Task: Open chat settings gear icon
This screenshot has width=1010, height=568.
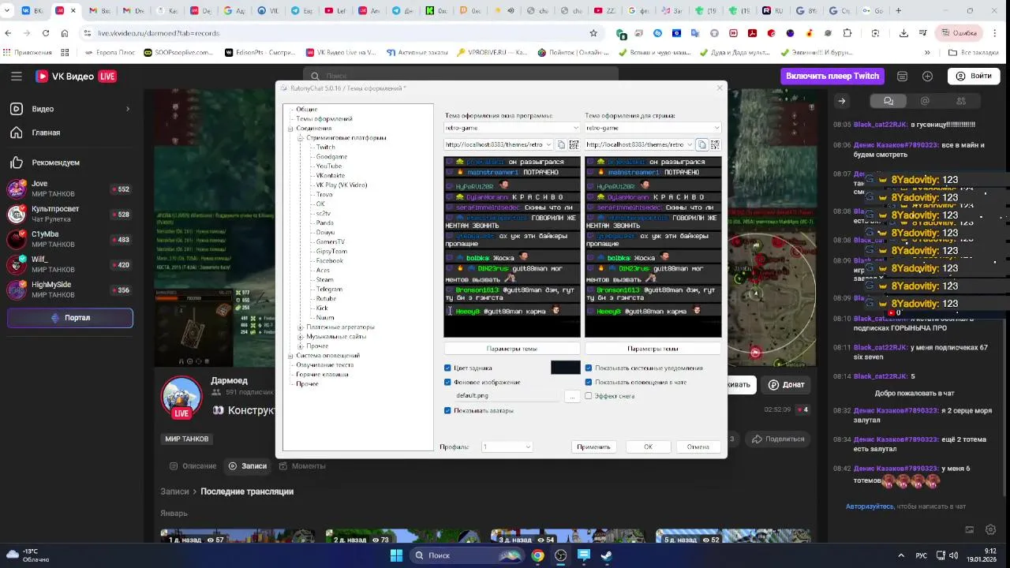Action: click(990, 530)
